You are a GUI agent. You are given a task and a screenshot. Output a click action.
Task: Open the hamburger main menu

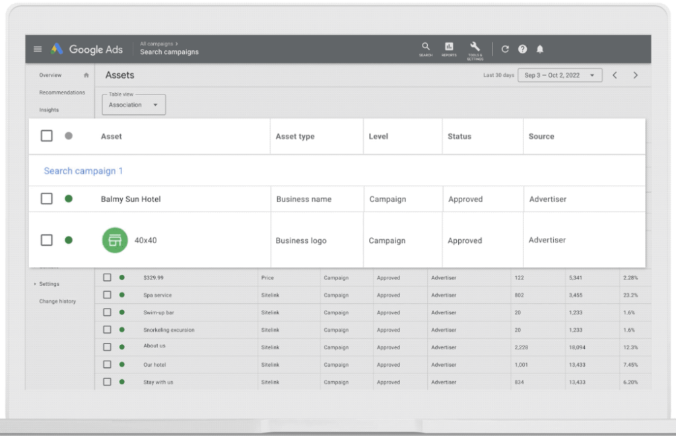(x=38, y=50)
